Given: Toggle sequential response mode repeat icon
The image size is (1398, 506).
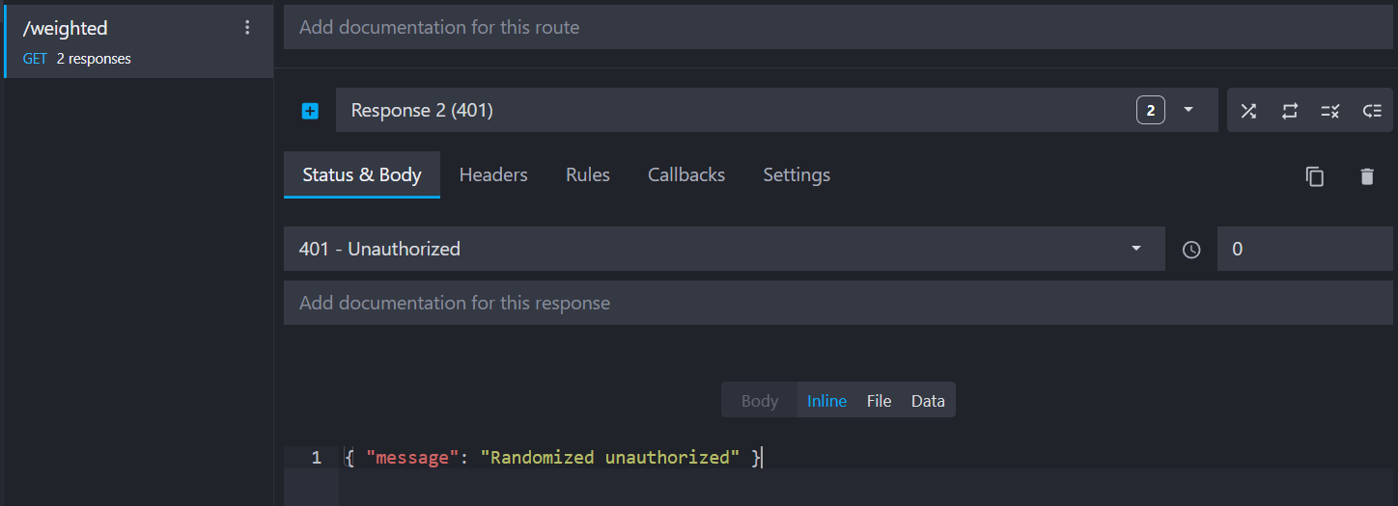Looking at the screenshot, I should tap(1290, 111).
